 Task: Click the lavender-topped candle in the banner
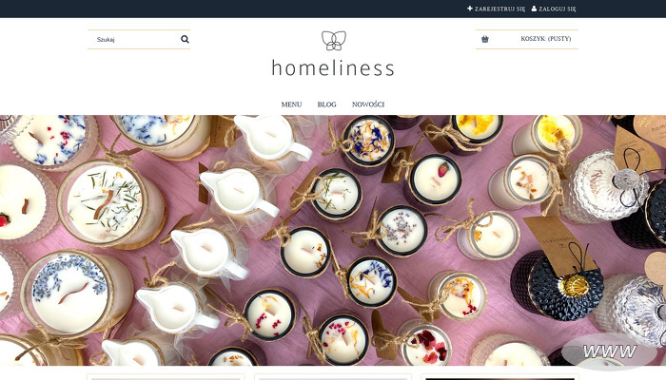pyautogui.click(x=70, y=294)
